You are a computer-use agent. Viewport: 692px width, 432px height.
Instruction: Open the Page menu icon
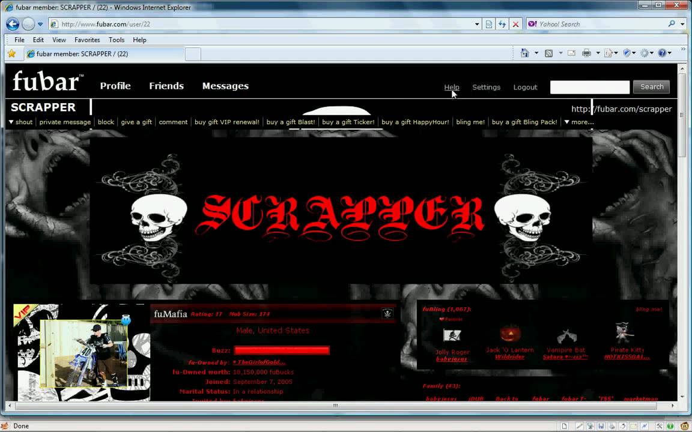[x=611, y=53]
